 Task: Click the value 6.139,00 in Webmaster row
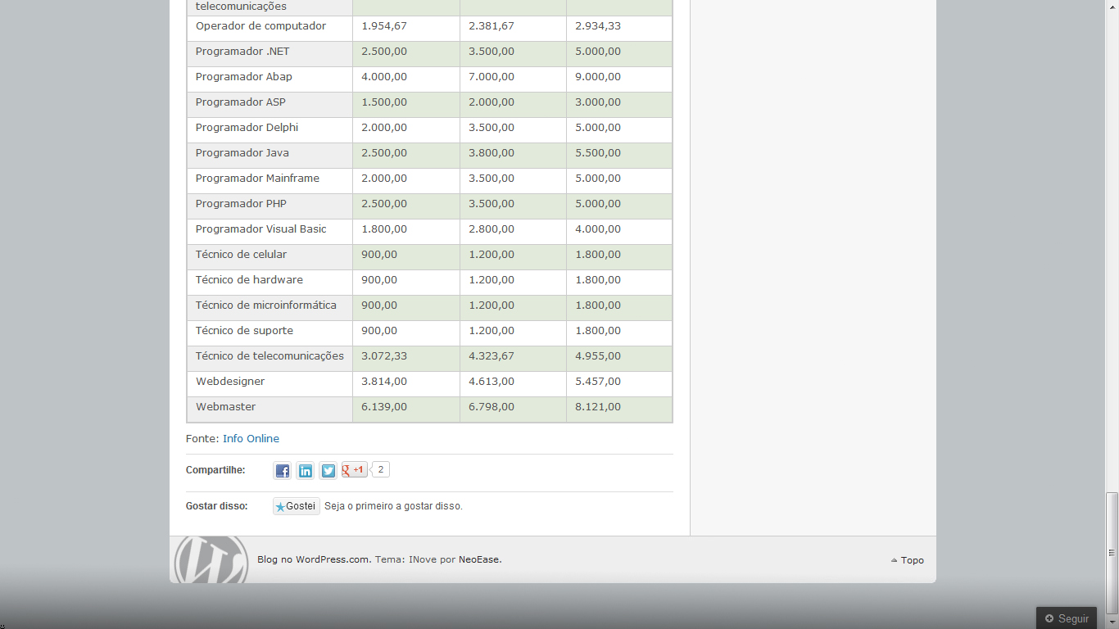pos(384,407)
